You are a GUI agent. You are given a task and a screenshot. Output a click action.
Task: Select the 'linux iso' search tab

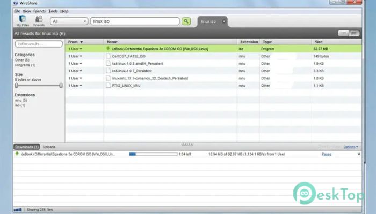pyautogui.click(x=208, y=21)
